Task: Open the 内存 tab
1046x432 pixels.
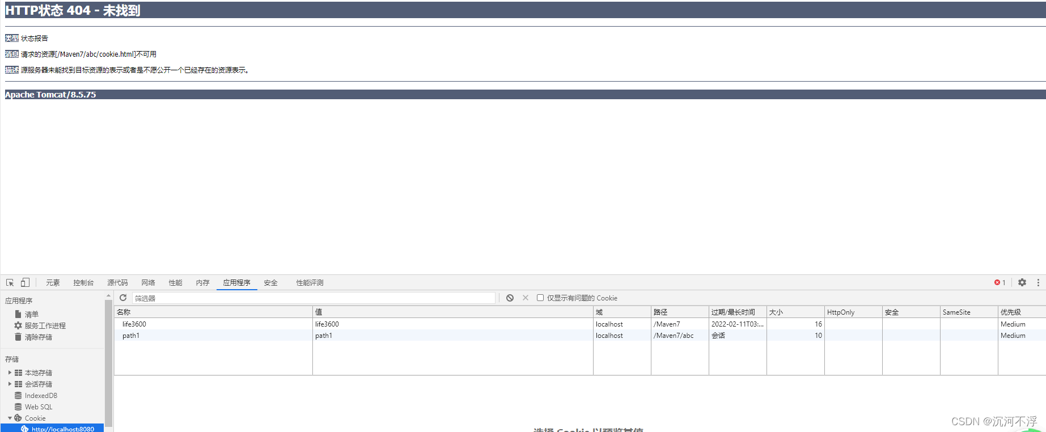Action: tap(202, 282)
